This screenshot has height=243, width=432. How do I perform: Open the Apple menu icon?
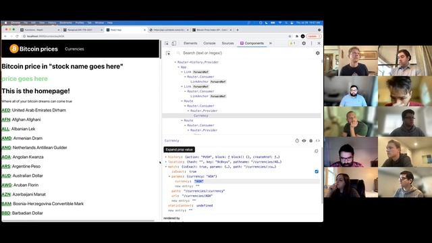[5, 23]
